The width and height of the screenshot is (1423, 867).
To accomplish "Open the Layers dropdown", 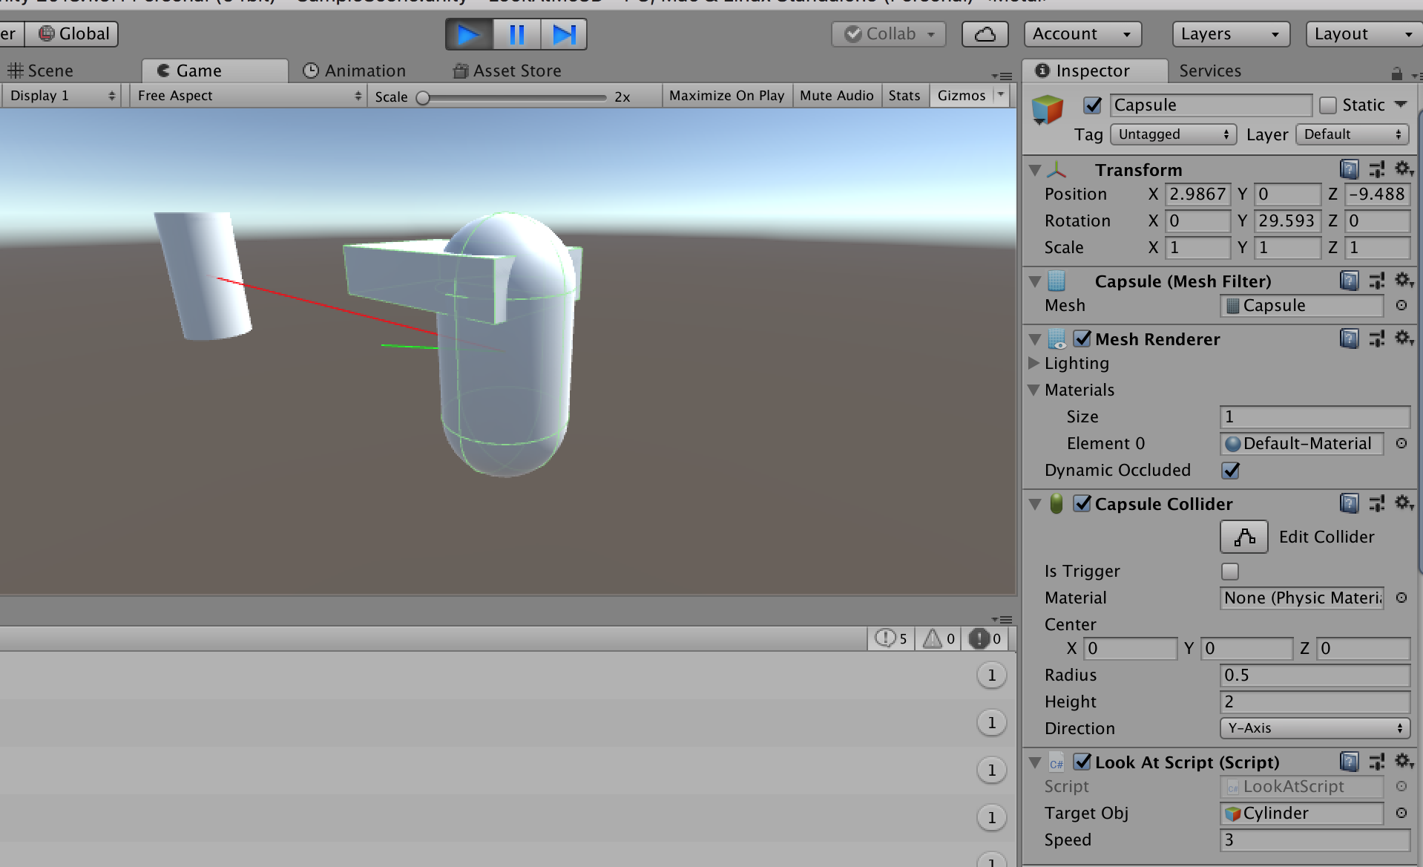I will [x=1231, y=34].
